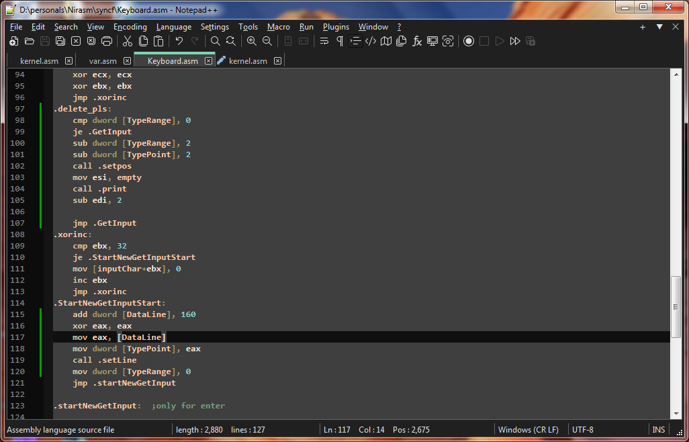Close the Keyboard.asm tab

(x=209, y=61)
